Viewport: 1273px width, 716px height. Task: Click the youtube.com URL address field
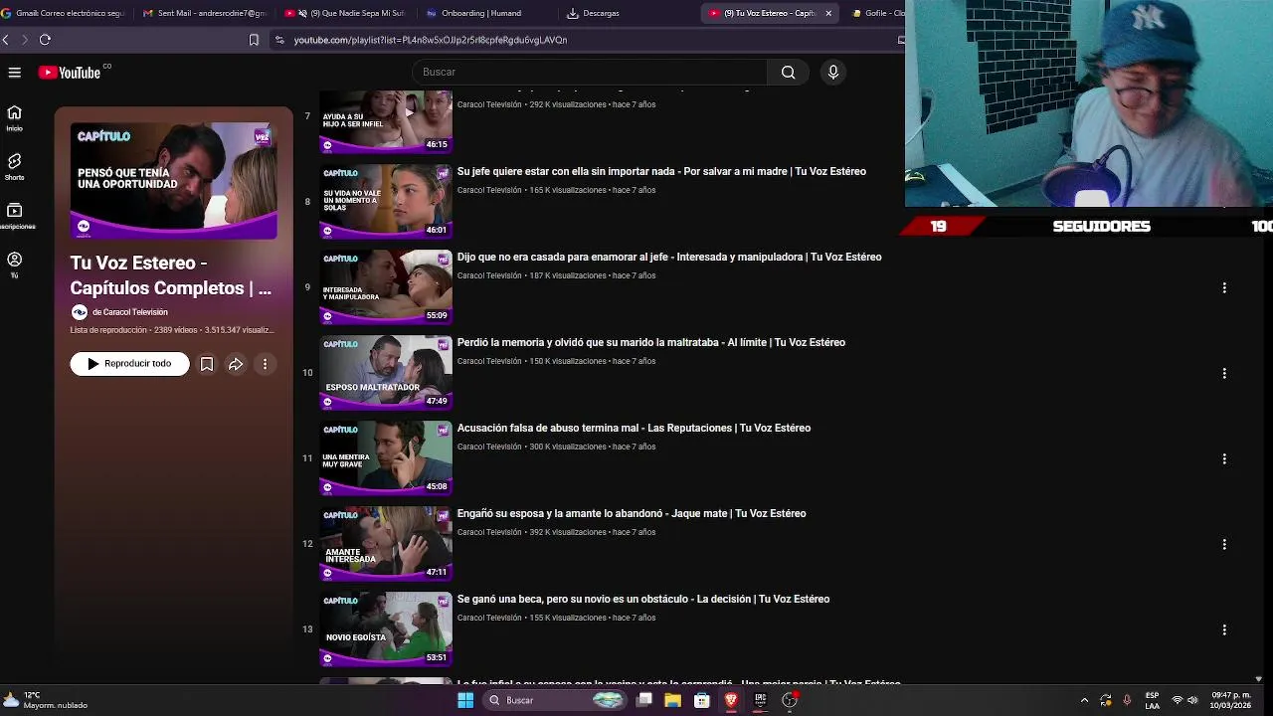point(430,40)
